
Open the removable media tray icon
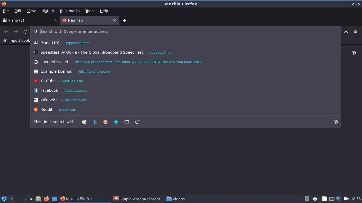pos(307,199)
